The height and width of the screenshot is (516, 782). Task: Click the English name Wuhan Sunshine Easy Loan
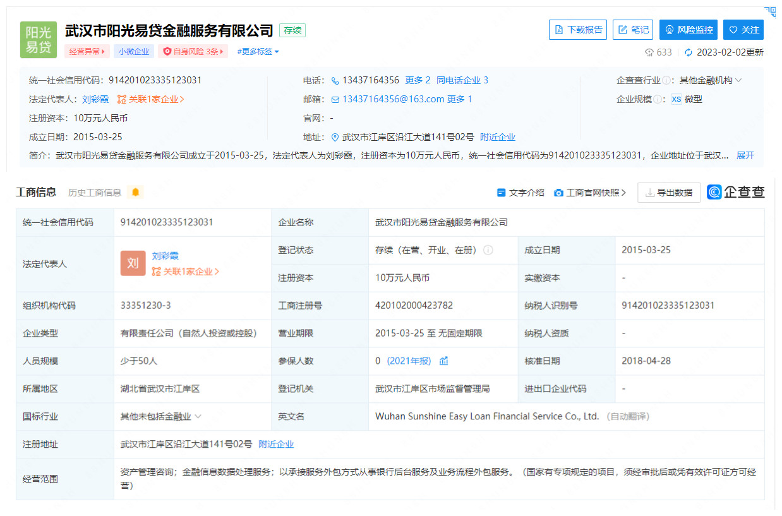coord(487,416)
